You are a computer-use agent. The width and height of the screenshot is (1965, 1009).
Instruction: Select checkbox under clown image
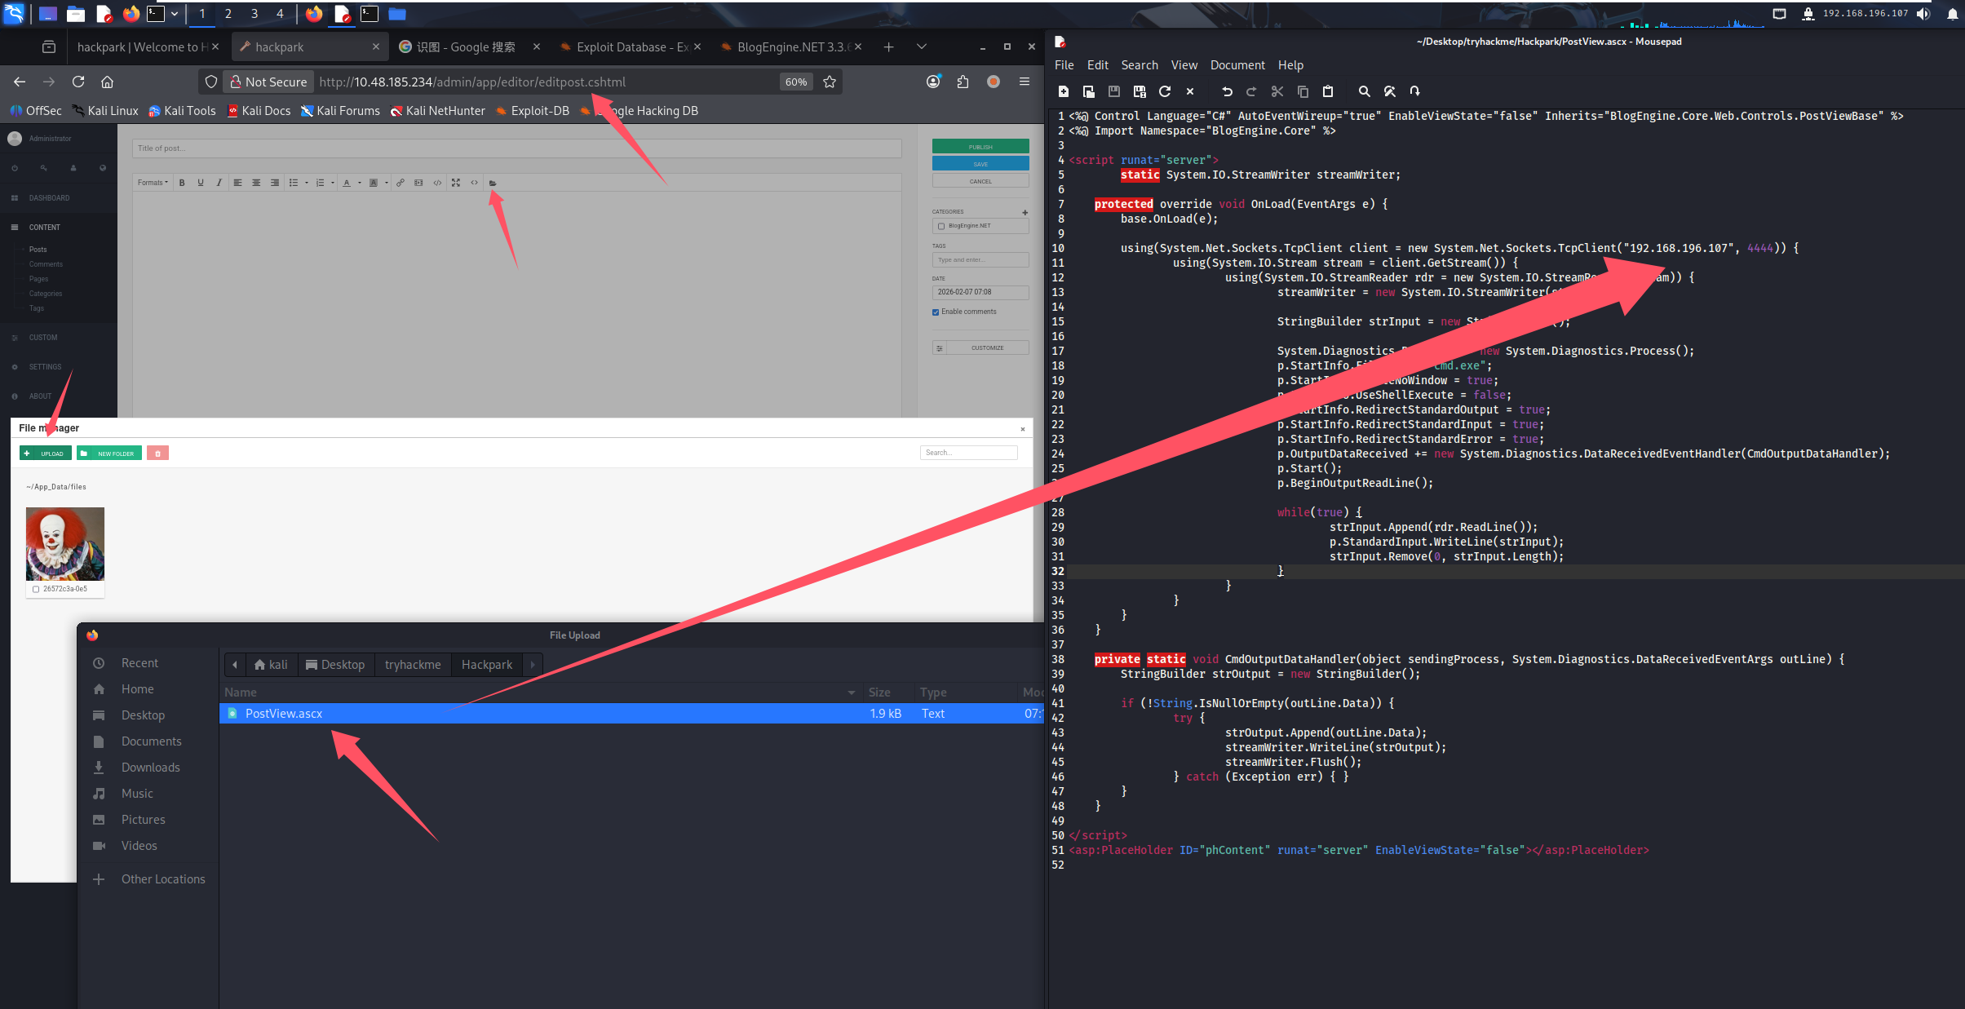click(x=36, y=589)
